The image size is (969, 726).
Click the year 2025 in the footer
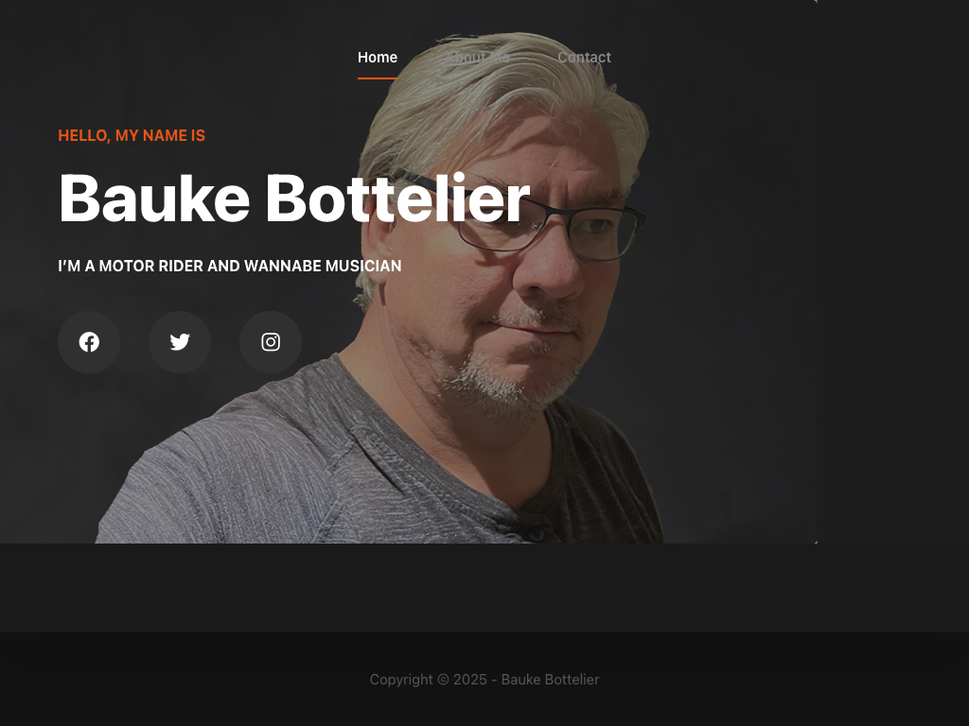coord(470,680)
